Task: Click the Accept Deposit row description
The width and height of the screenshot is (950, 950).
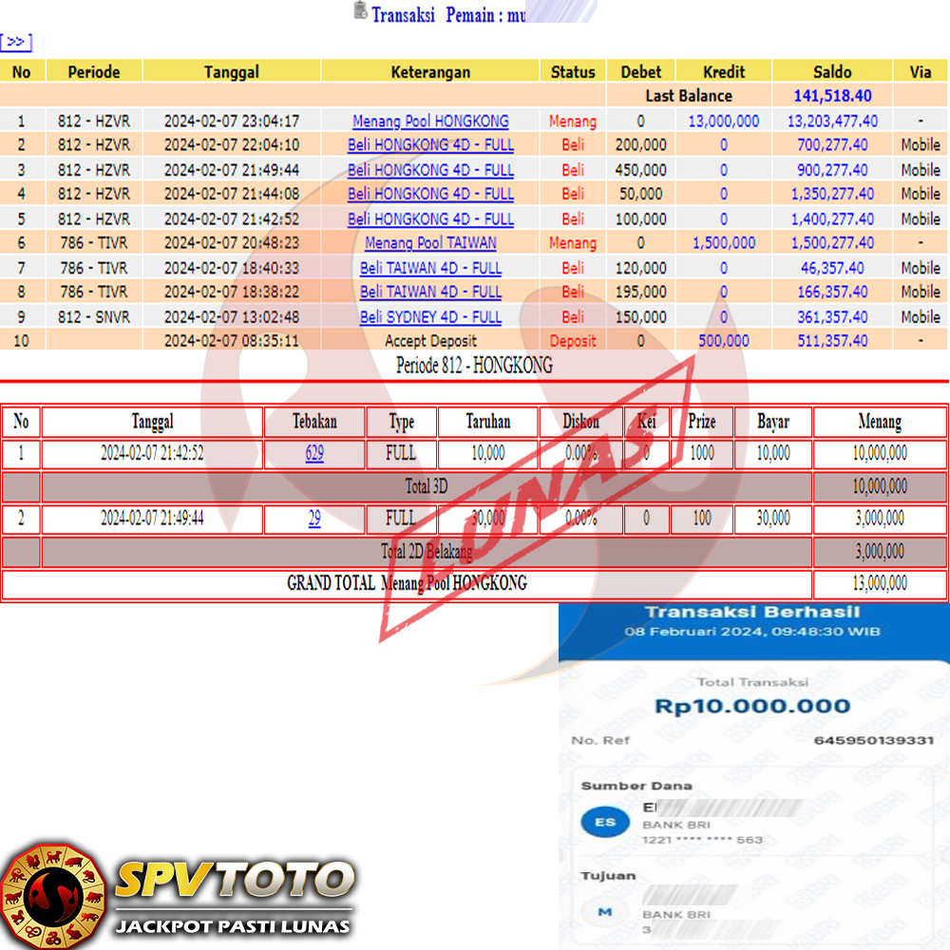Action: pos(430,341)
